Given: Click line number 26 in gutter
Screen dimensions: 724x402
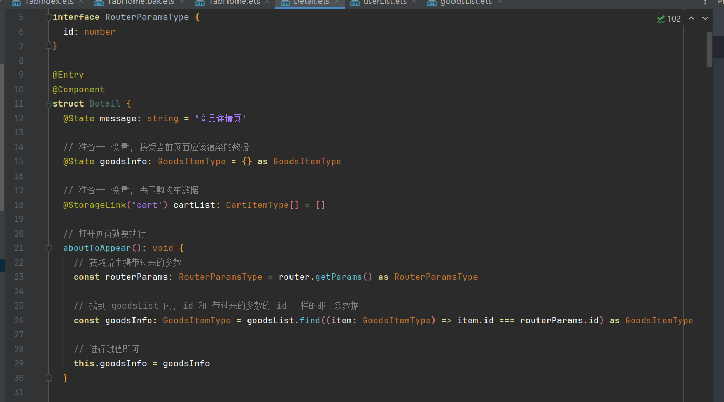Looking at the screenshot, I should click(18, 320).
